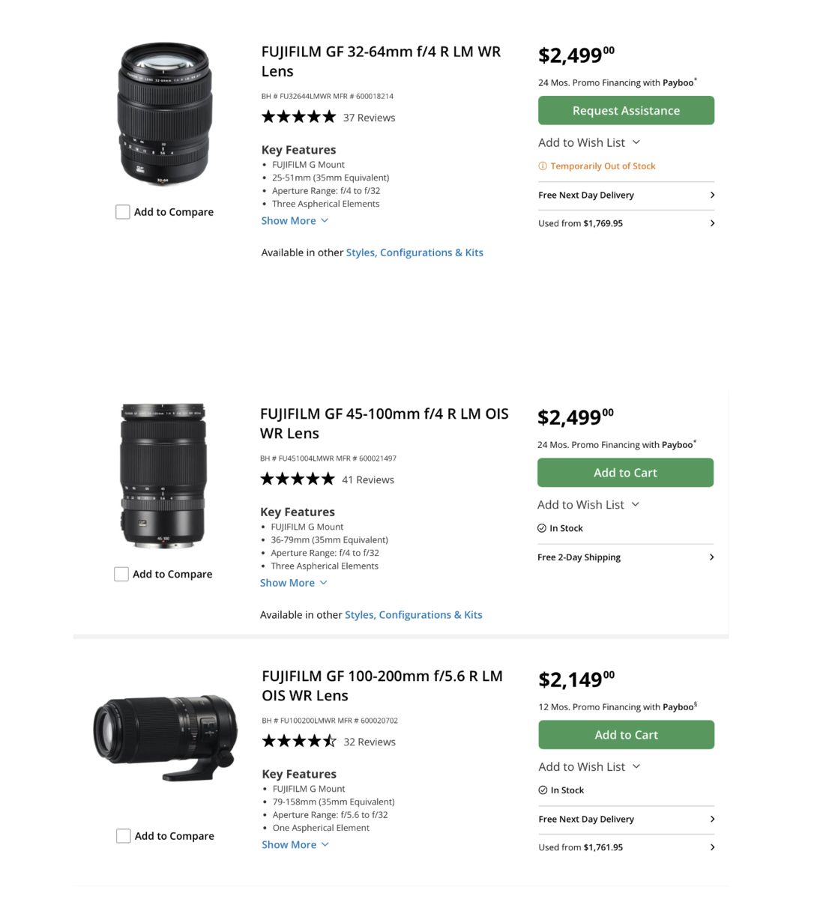Image resolution: width=826 pixels, height=899 pixels.
Task: Open Styles, Configurations & Kits for 32-64mm
Action: pyautogui.click(x=414, y=252)
